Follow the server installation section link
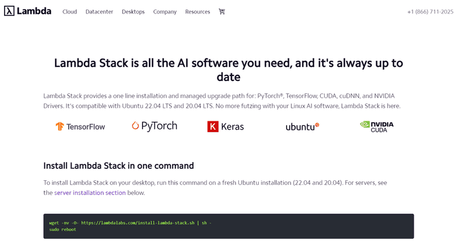 tap(90, 193)
